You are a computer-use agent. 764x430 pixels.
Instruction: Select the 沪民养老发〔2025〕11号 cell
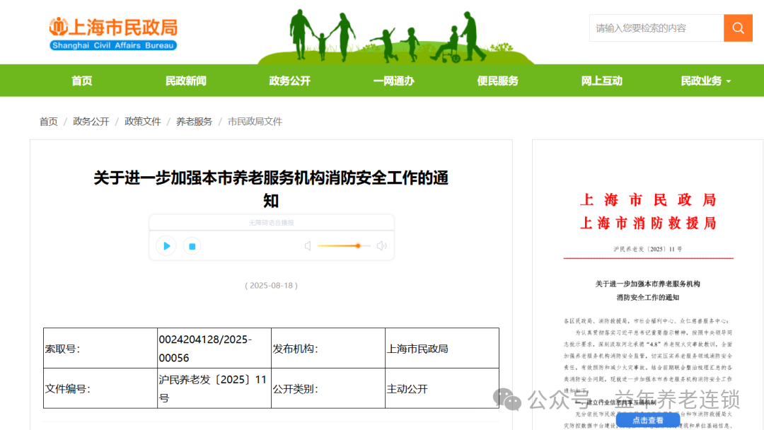(x=214, y=388)
